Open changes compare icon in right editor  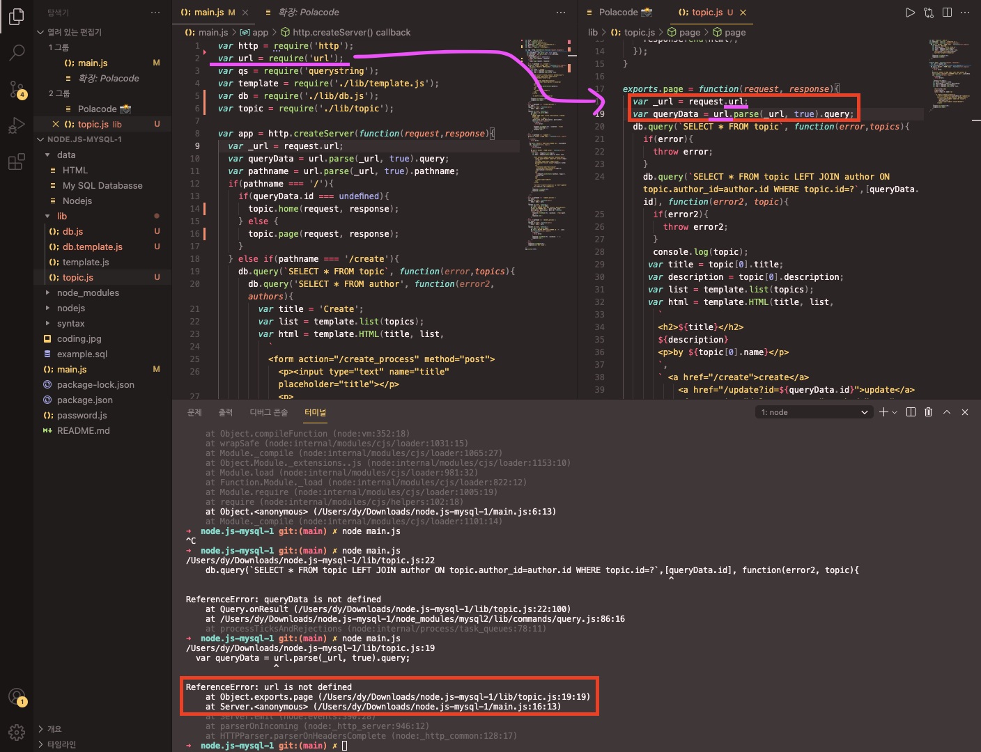point(929,13)
